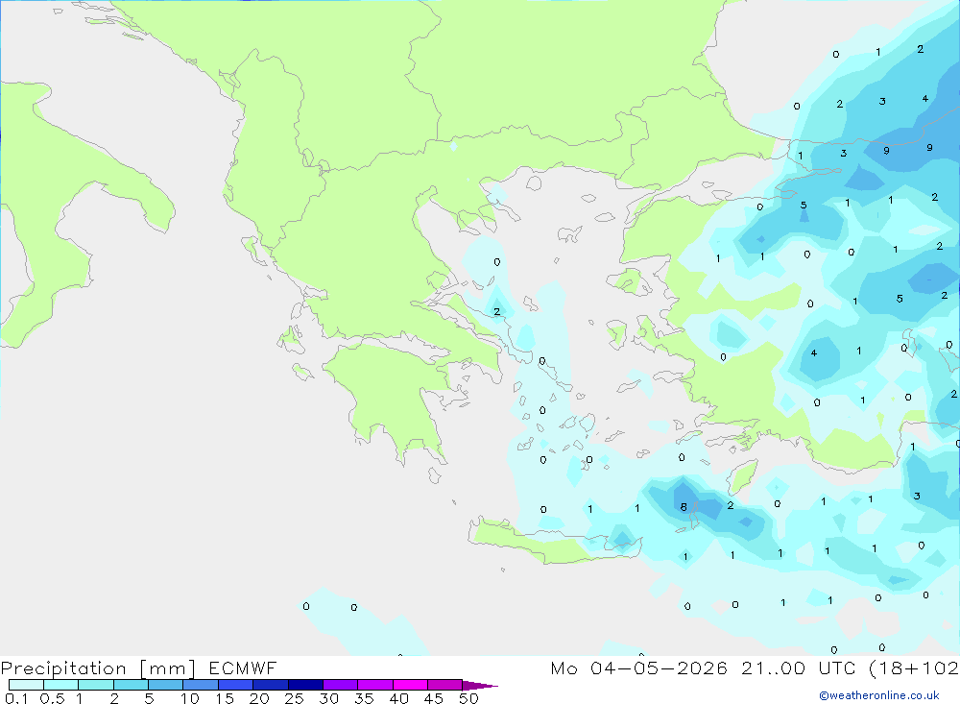Viewport: 960px width, 704px height.
Task: Select the 0.5–1 mm legend color swatch
Action: (x=60, y=685)
